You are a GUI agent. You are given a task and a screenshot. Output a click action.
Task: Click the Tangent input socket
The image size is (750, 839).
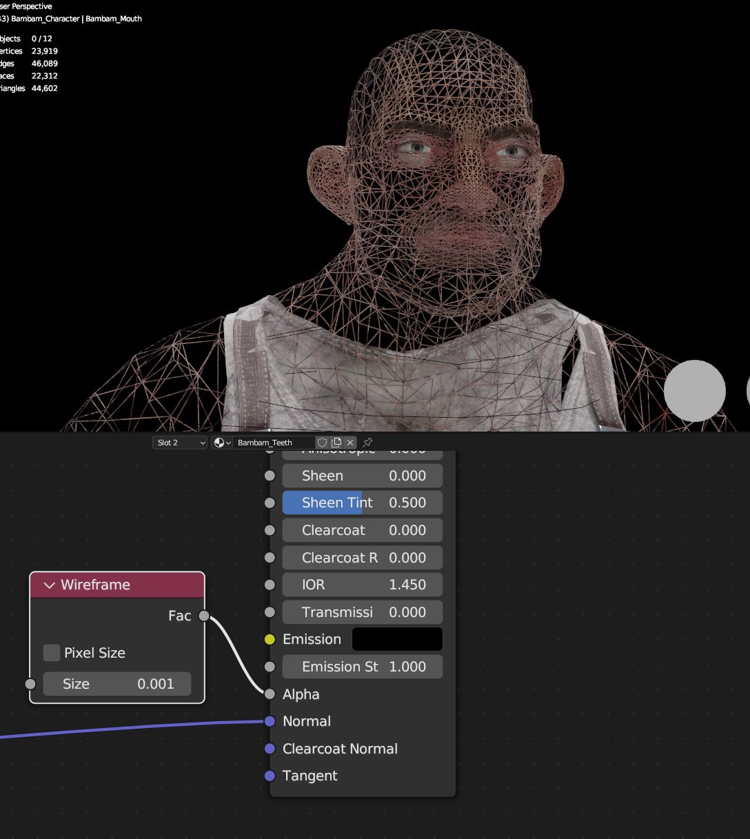tap(270, 776)
